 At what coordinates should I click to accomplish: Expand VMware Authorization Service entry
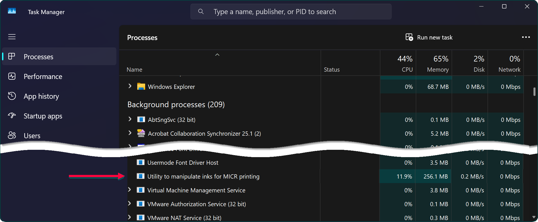coord(129,203)
